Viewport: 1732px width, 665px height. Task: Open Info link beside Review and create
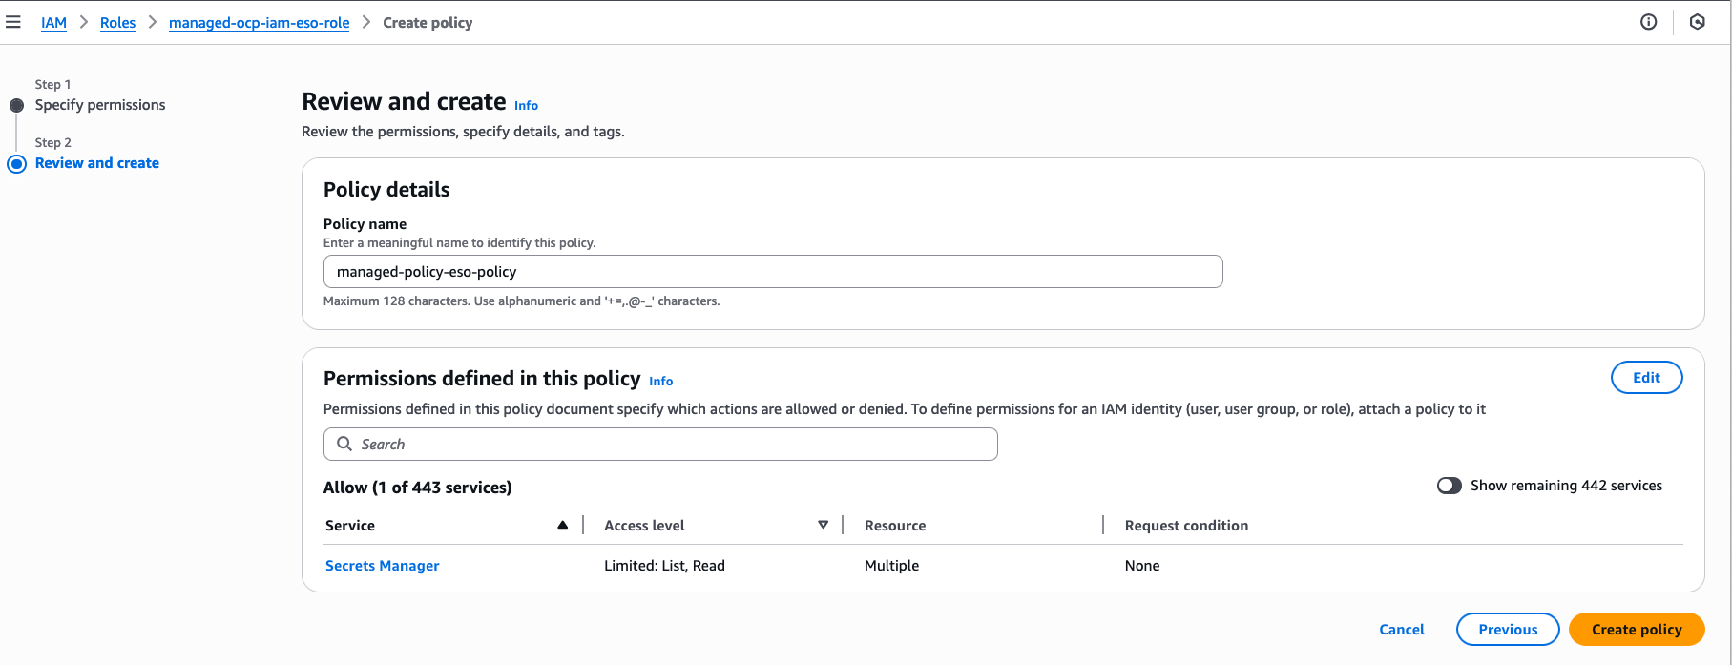point(526,106)
